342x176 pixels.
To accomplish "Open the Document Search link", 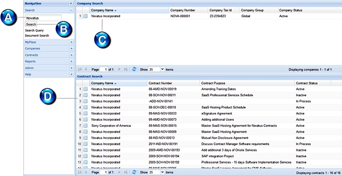I will 37,36.
